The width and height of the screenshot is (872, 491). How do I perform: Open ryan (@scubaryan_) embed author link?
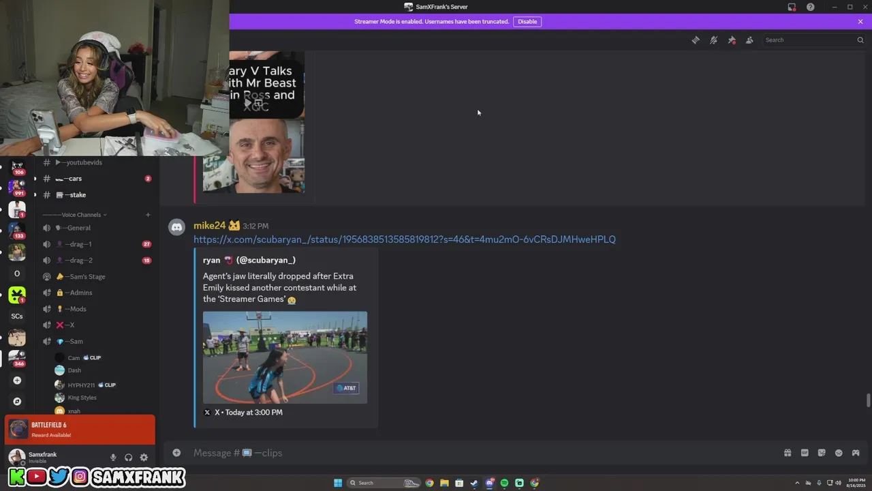[x=249, y=260]
